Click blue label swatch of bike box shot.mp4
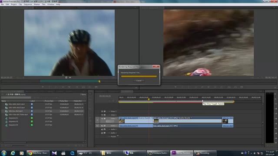278x156 pixels. (32, 111)
